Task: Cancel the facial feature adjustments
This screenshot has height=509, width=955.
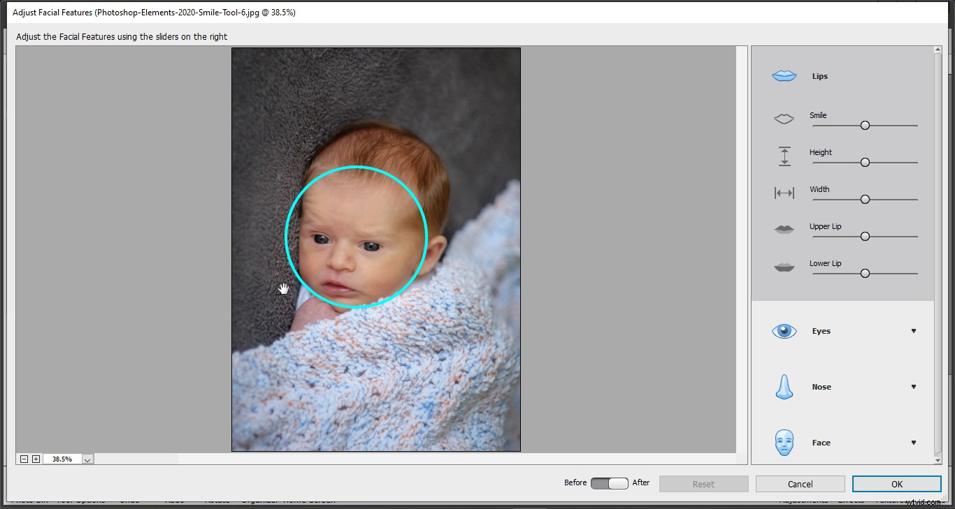Action: point(800,483)
